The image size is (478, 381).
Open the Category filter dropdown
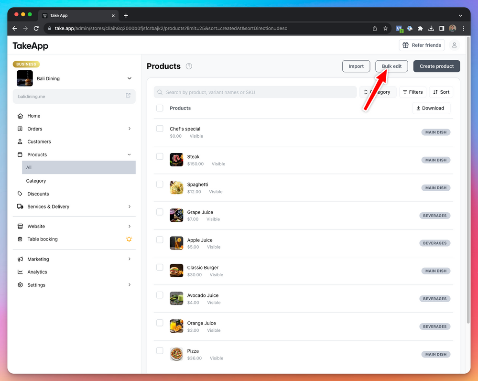coord(378,92)
